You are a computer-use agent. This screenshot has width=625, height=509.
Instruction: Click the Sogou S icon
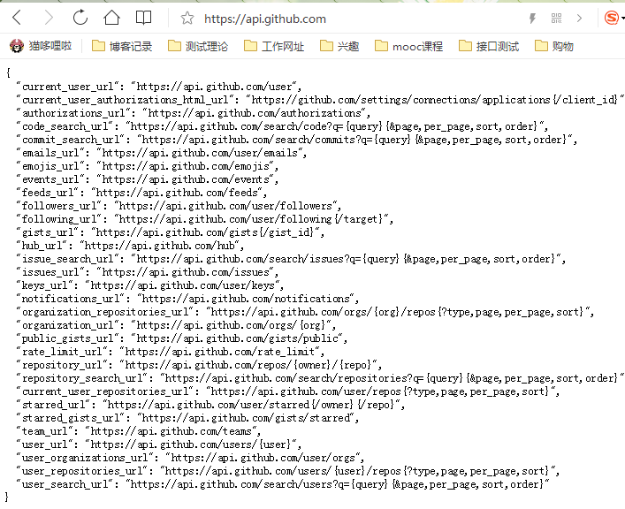612,18
